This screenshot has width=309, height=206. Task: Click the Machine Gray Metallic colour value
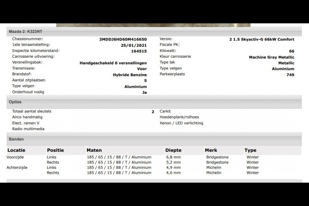coord(271,57)
